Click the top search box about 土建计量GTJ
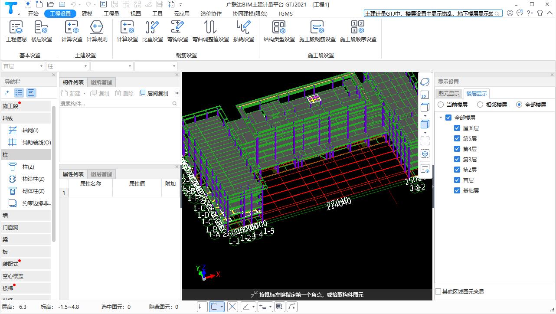556x314 pixels. [433, 13]
